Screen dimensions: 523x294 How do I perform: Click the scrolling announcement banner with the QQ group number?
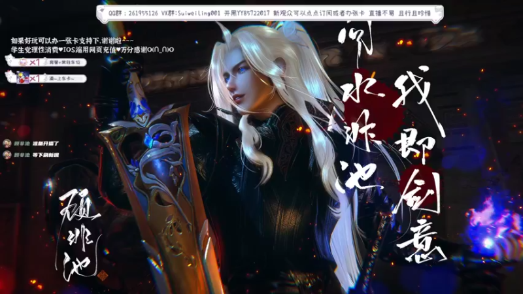270,14
